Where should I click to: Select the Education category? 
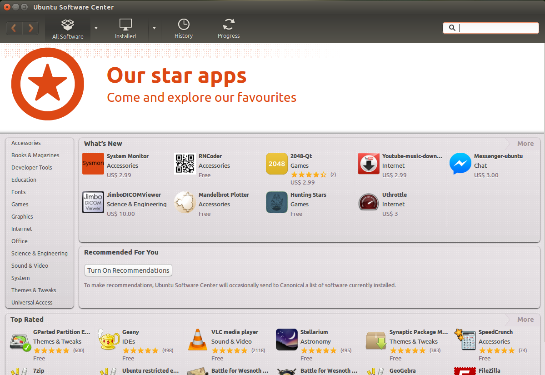point(24,180)
